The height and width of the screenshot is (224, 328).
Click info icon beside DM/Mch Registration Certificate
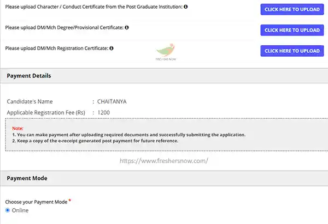[112, 48]
